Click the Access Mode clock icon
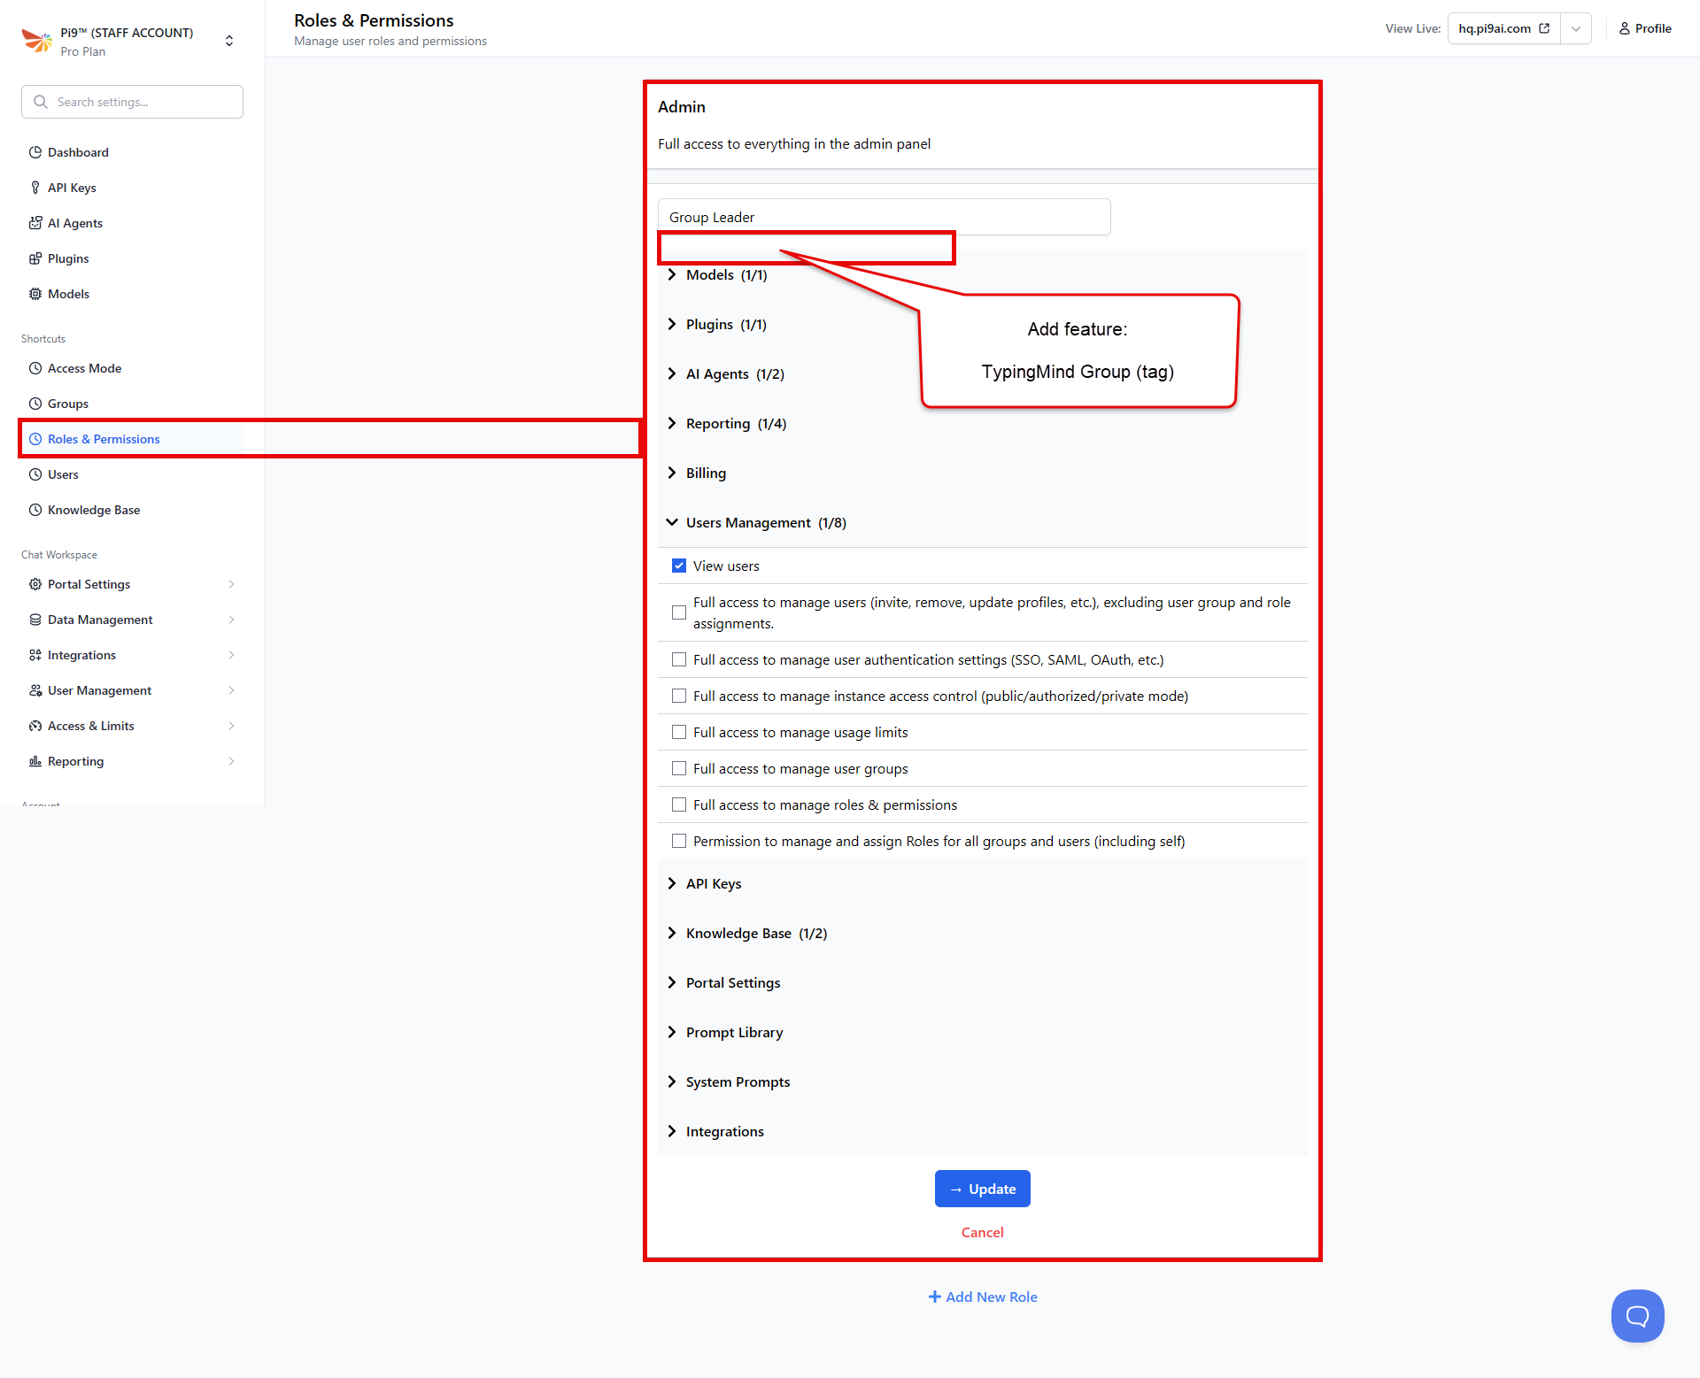The image size is (1700, 1378). [35, 368]
